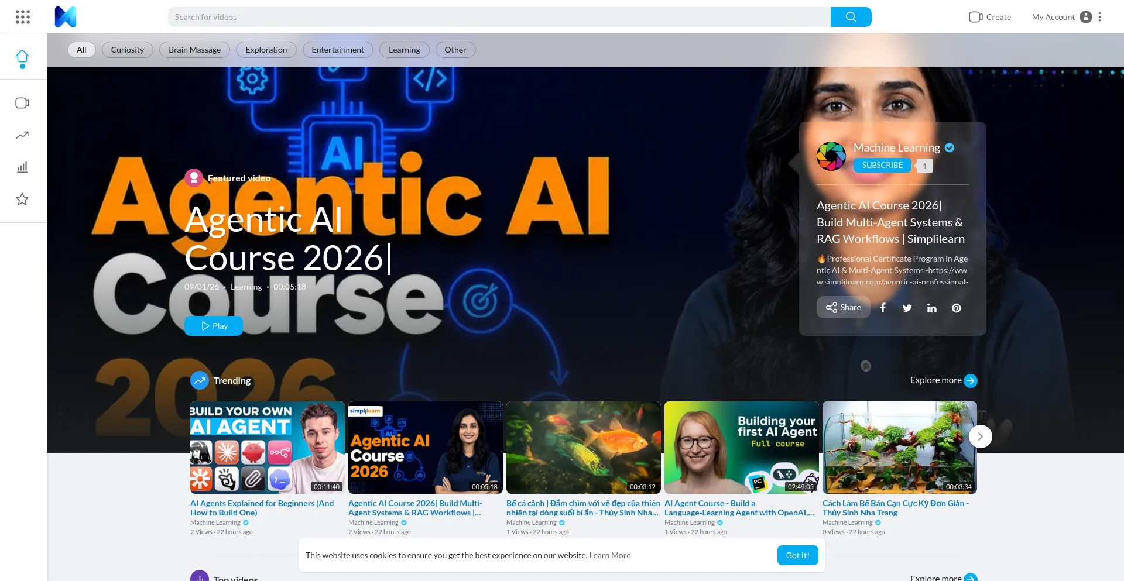
Task: Open the sidebar trending arrow icon
Action: point(22,135)
